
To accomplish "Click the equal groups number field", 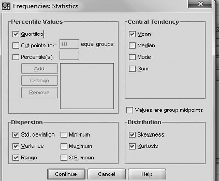I will coord(69,44).
